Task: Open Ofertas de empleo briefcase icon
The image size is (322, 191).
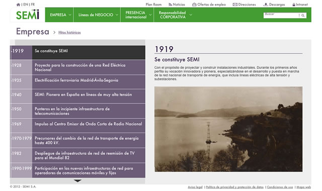Action: [194, 5]
